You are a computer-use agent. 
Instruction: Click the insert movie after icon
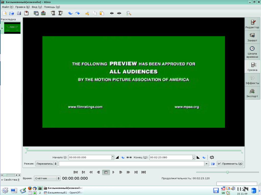60,13
